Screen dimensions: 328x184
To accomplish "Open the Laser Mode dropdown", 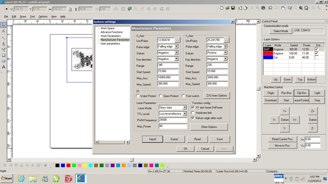I will [185, 108].
